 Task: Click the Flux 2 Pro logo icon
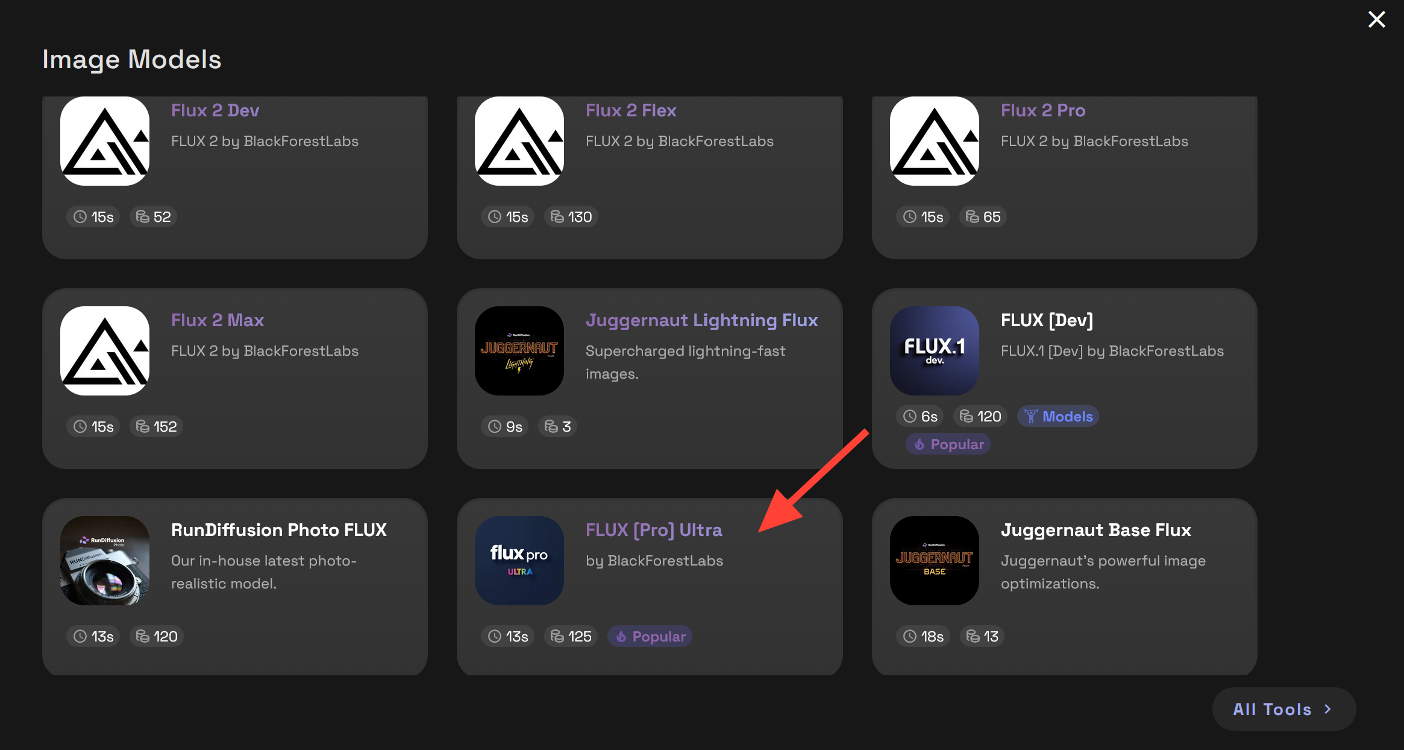pos(934,141)
